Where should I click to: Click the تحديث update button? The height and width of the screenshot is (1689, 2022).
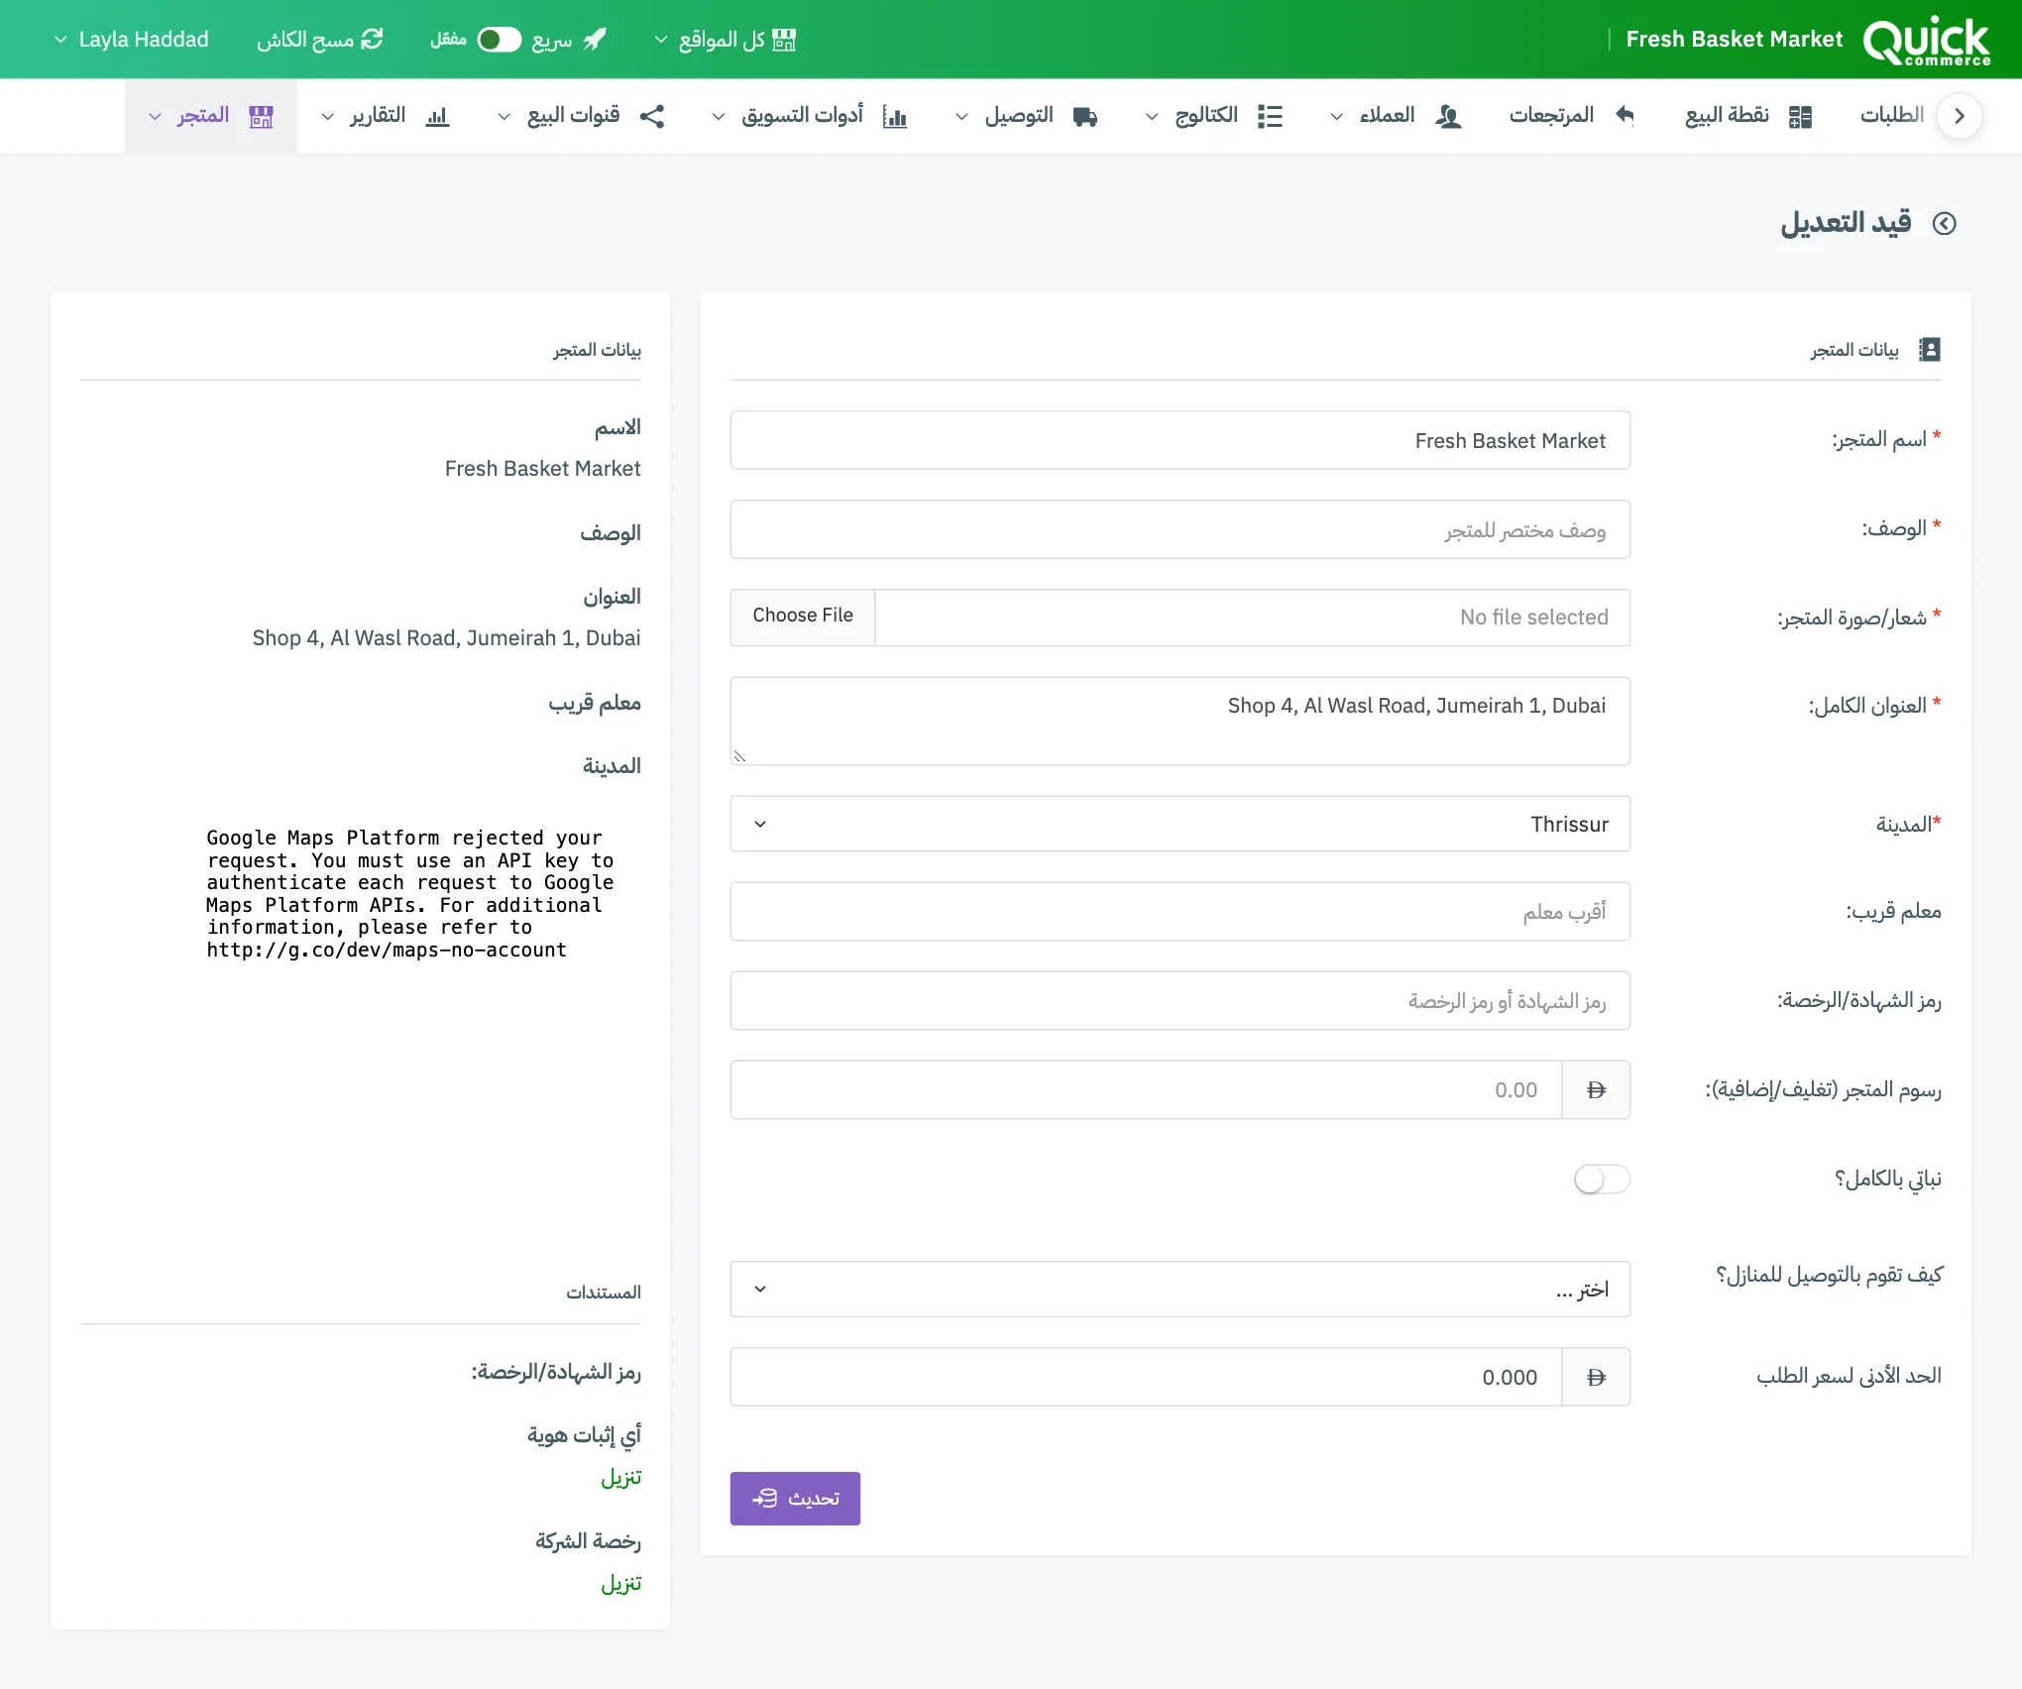point(795,1499)
